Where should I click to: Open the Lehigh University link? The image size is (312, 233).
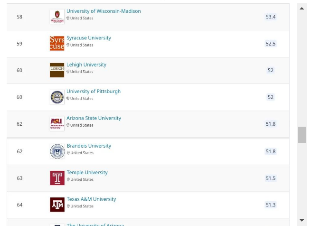(86, 65)
